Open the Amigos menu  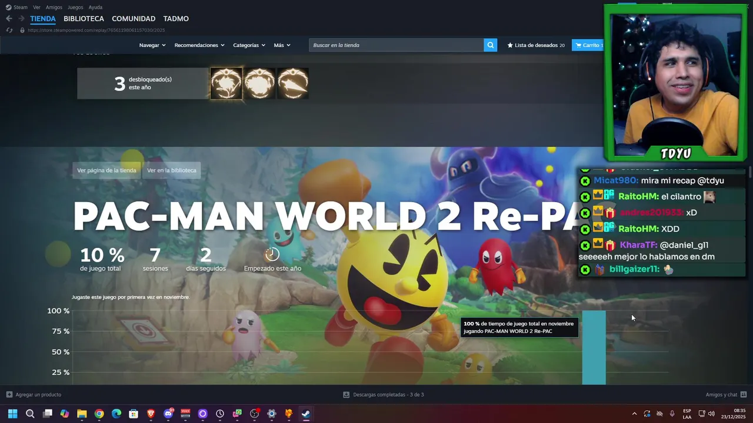pos(54,7)
